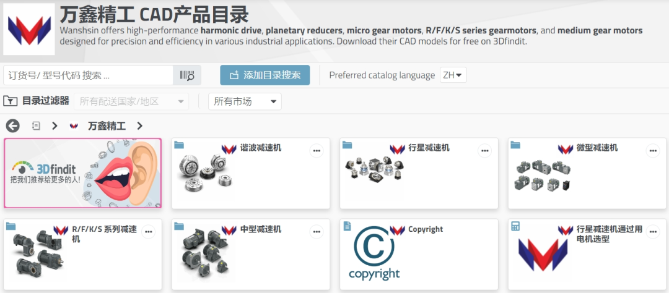The width and height of the screenshot is (669, 293).
Task: Click the catalog filter funnel icon
Action: tap(11, 101)
